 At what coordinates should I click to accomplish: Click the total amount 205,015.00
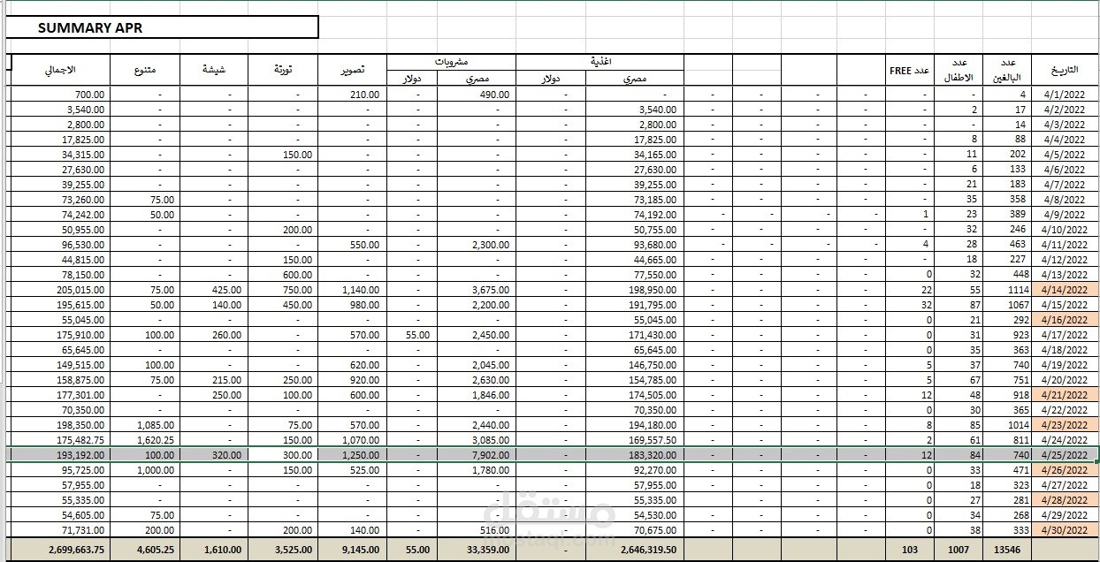pos(58,289)
